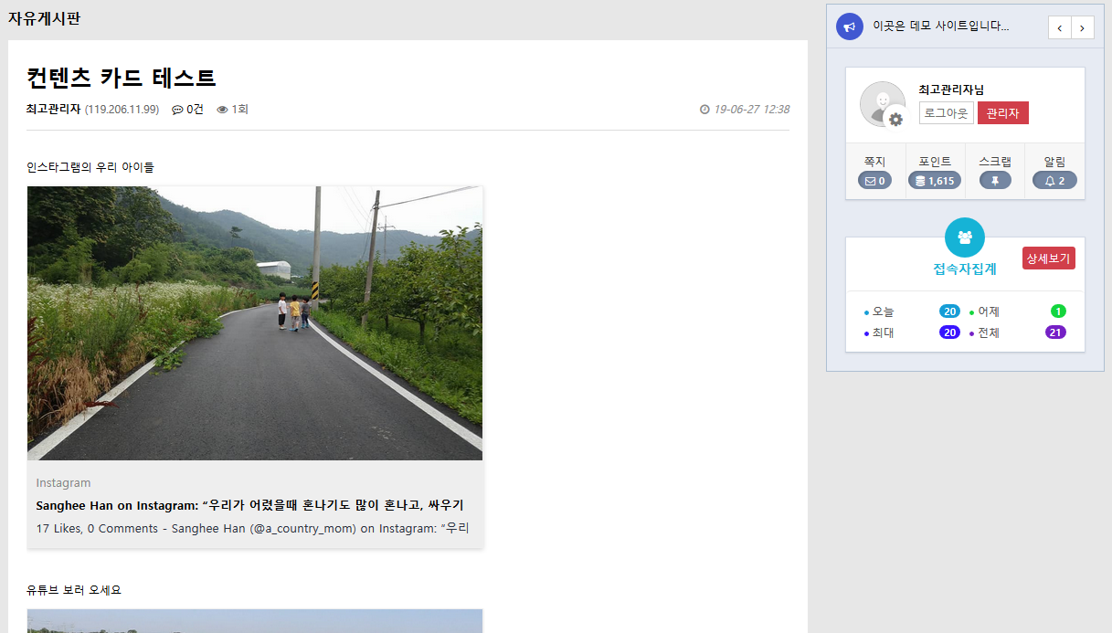
Task: Click the clock icon beside the post date
Action: [704, 109]
